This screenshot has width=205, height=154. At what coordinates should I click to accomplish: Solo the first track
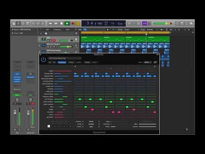(x=51, y=40)
